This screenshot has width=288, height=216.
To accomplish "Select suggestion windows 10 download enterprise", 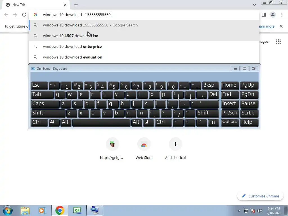I will click(144, 46).
